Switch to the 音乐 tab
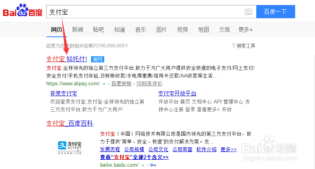This screenshot has height=169, width=315. click(140, 29)
